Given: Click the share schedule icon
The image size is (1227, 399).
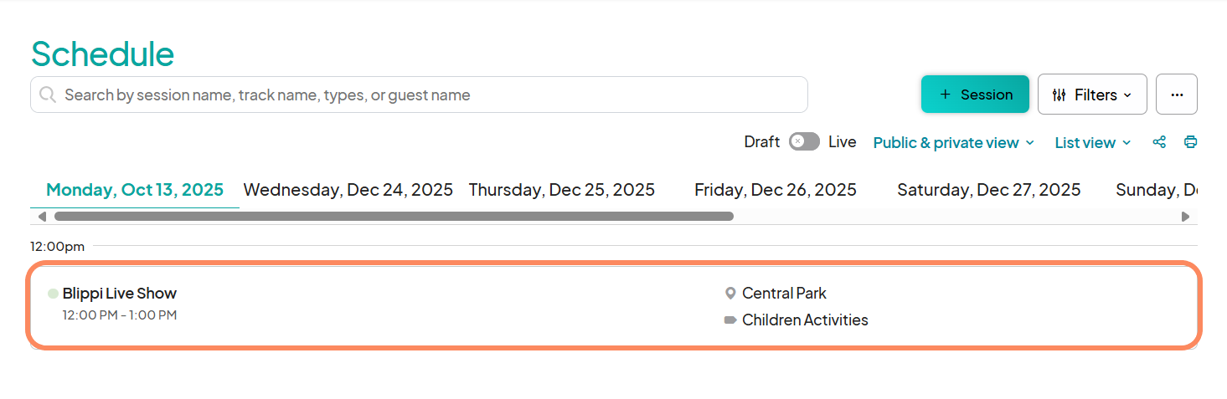Looking at the screenshot, I should pyautogui.click(x=1159, y=142).
